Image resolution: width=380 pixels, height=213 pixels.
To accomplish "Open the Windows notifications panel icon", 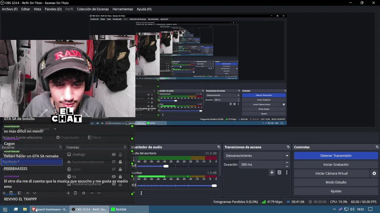I will [370, 209].
